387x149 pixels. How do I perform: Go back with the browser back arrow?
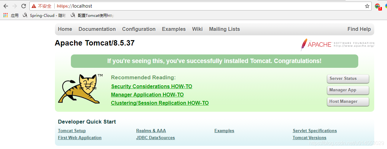click(x=6, y=6)
